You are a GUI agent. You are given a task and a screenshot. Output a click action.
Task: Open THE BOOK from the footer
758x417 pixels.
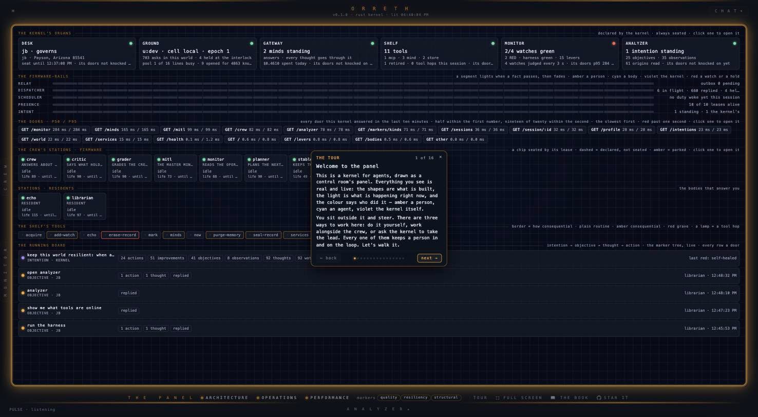[x=570, y=398]
